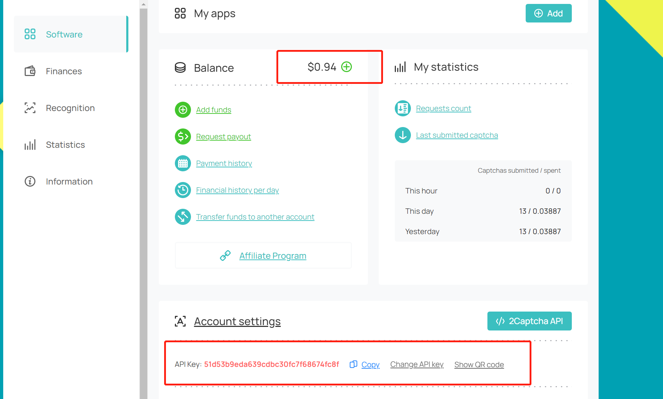Open the Account settings heading link
This screenshot has width=663, height=399.
pyautogui.click(x=237, y=321)
